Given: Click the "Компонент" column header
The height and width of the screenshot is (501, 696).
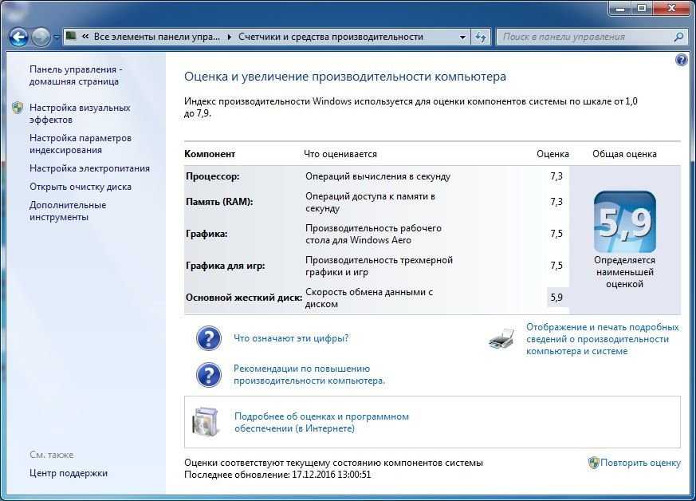Looking at the screenshot, I should (210, 154).
